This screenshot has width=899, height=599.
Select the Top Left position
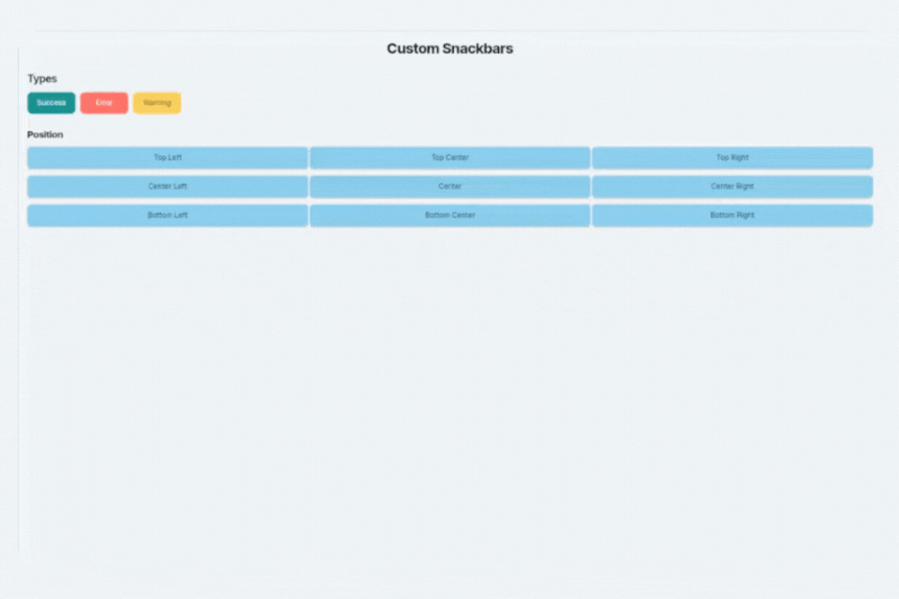tap(167, 157)
